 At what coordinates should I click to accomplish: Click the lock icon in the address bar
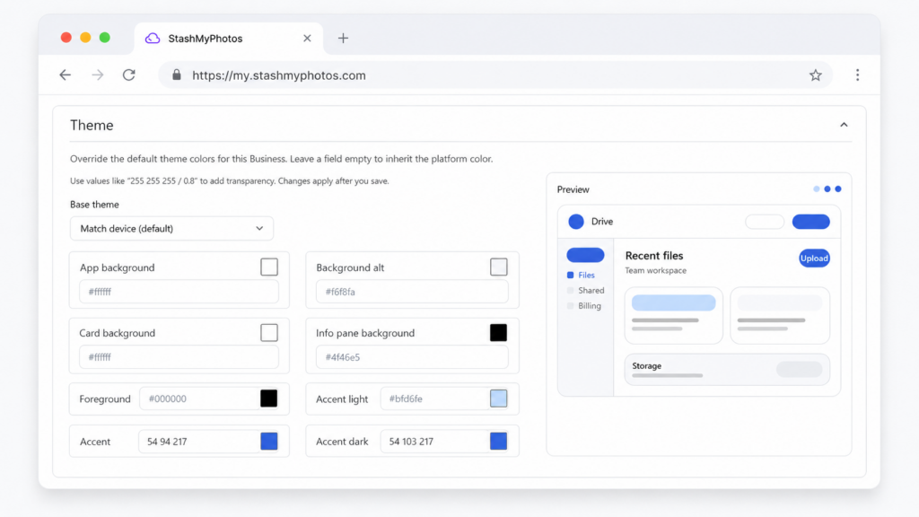[177, 75]
